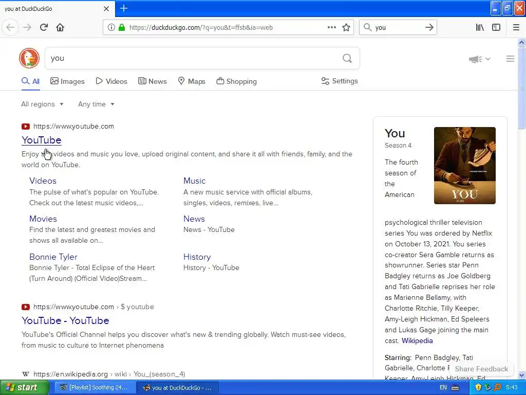Open the Movies sitelink
This screenshot has width=526, height=395.
[x=43, y=219]
